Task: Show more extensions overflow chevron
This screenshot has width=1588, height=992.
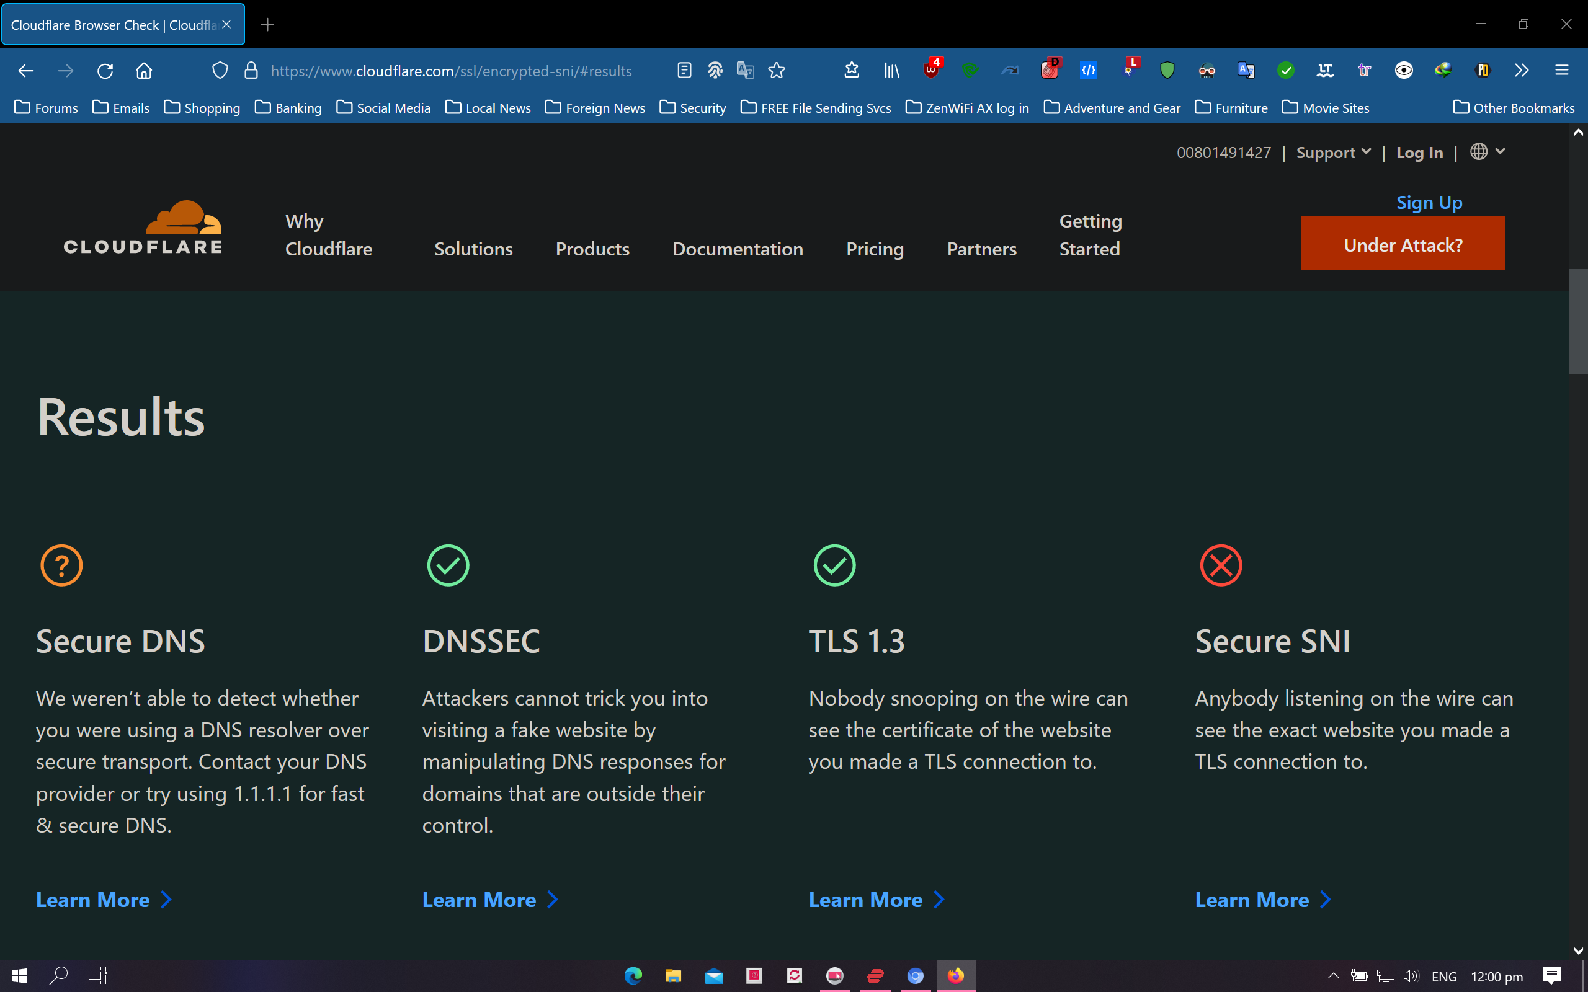Action: click(1521, 70)
